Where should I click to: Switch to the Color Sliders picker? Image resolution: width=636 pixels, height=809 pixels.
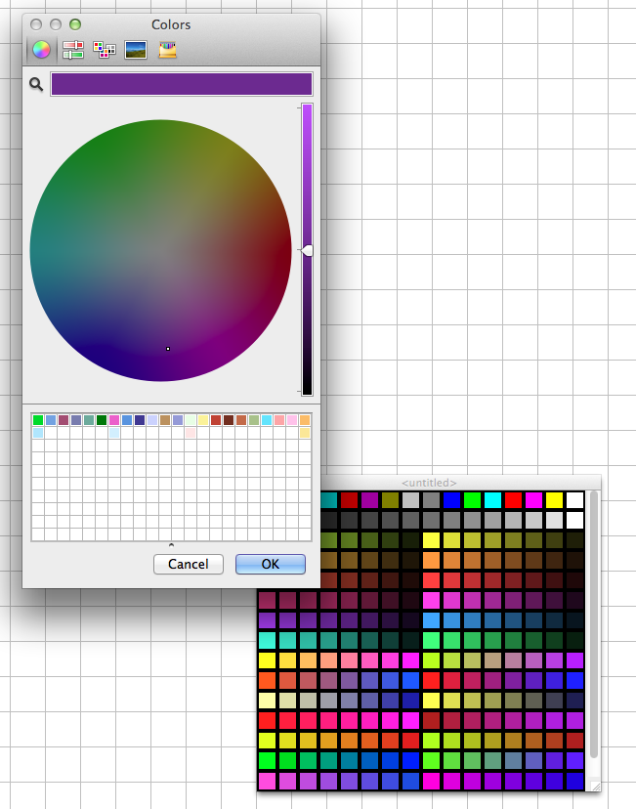click(x=72, y=49)
